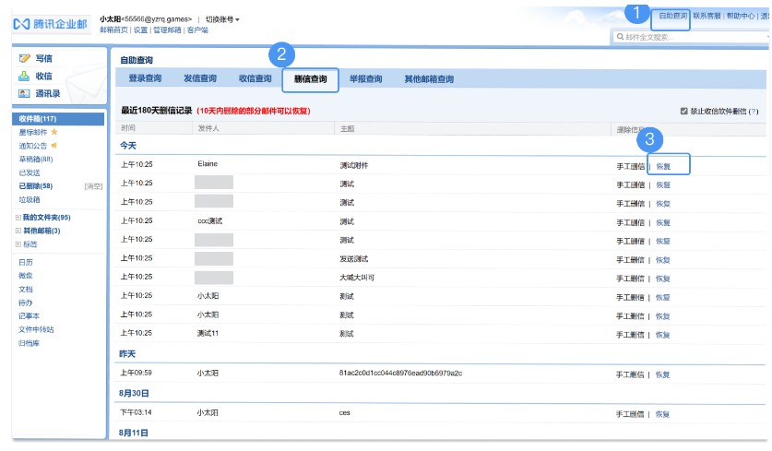Screen dimensions: 772x451
Task: Switch to the 举报查询 tab
Action: point(366,78)
